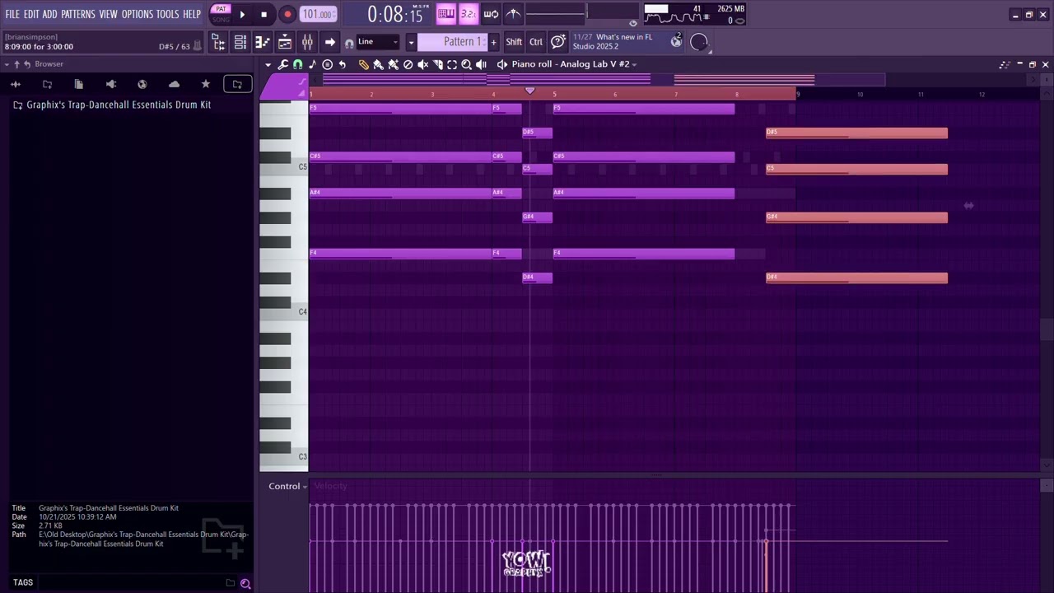Open the Line snap dropdown
The image size is (1054, 593).
pos(378,41)
